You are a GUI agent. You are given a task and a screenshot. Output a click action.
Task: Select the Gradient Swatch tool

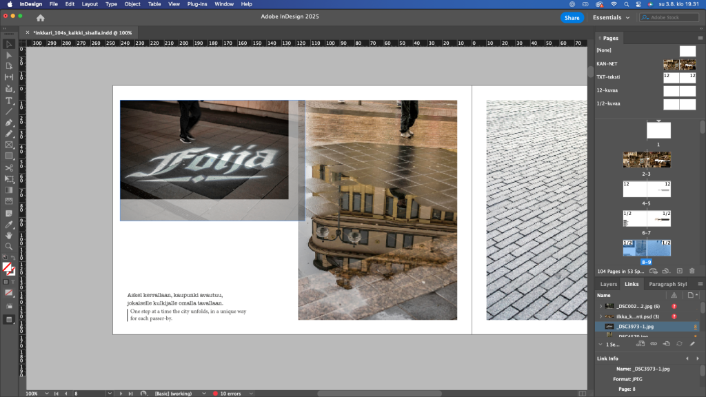click(x=9, y=190)
